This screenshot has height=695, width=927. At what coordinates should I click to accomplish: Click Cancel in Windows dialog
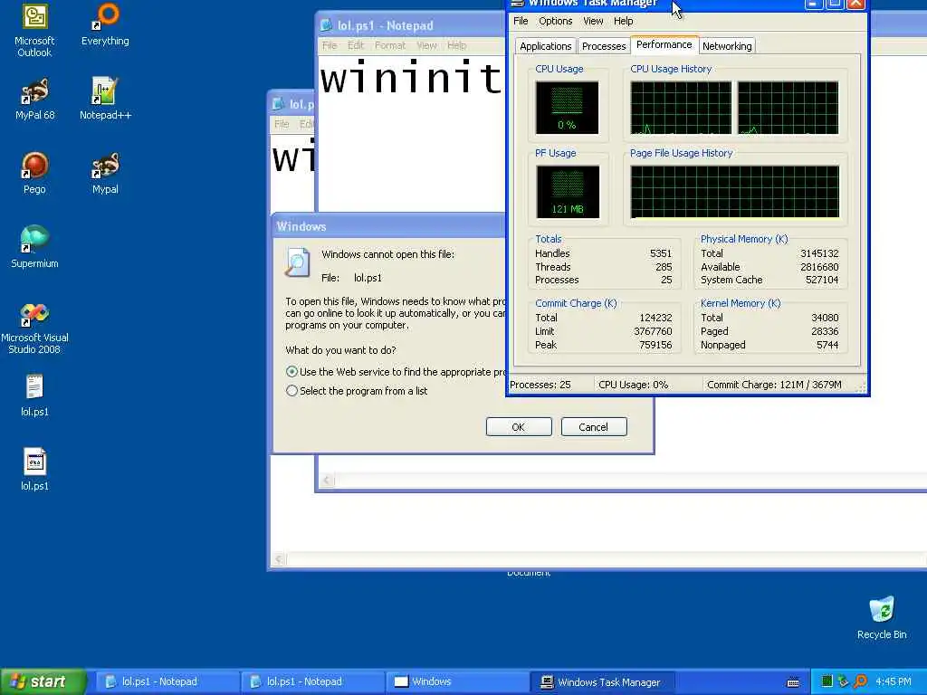(x=594, y=427)
